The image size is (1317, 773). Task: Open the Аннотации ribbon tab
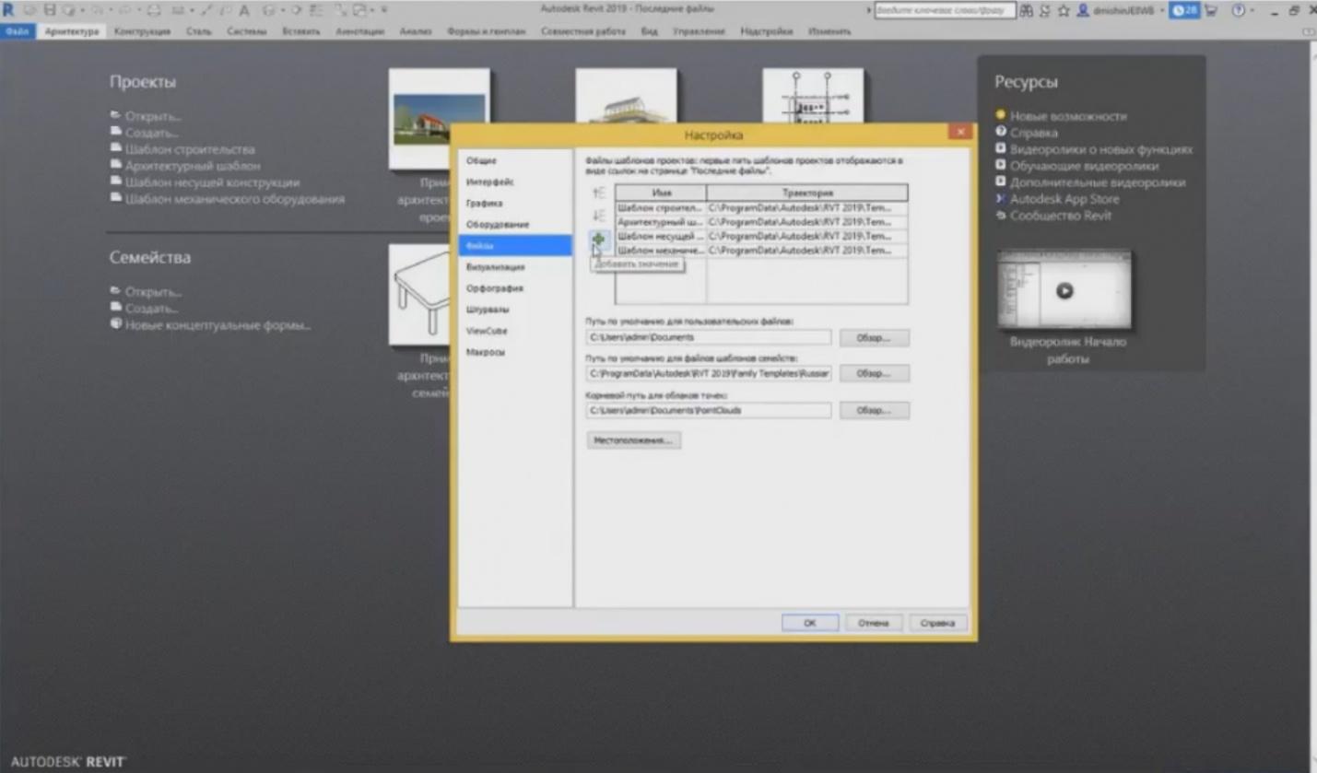pyautogui.click(x=360, y=31)
